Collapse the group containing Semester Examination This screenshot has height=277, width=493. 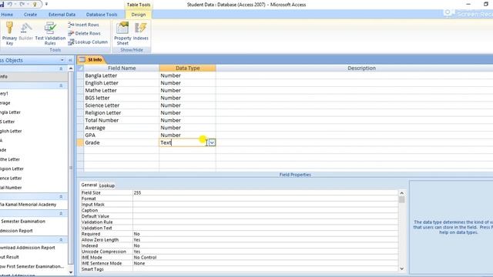pyautogui.click(x=61, y=214)
